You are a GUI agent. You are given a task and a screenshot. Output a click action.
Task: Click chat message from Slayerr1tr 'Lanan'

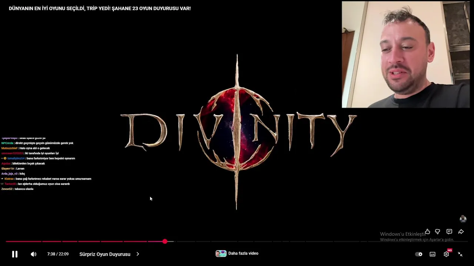pos(13,168)
